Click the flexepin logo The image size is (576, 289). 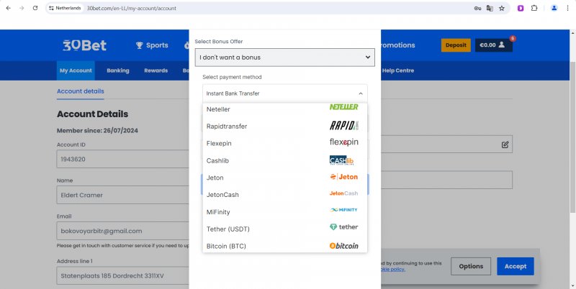click(x=344, y=142)
